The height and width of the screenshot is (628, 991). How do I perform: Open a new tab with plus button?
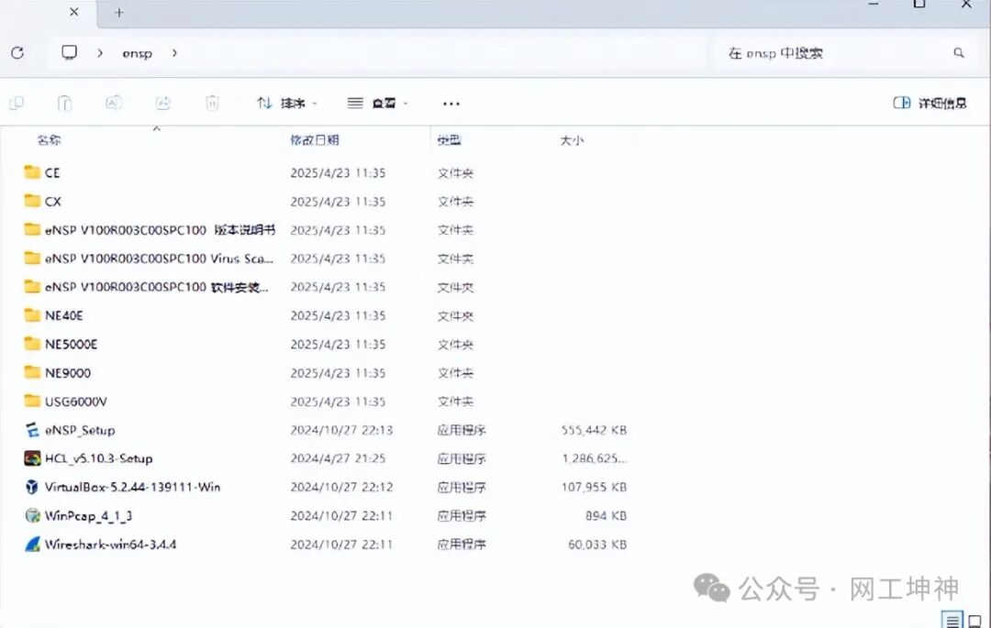(x=118, y=13)
